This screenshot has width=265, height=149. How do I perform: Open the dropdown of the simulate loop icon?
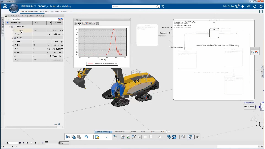tap(194, 137)
